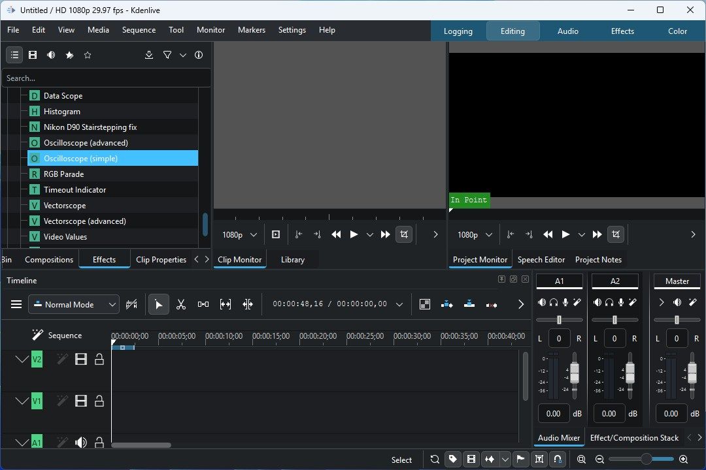The image size is (706, 470).
Task: Toggle lock on track V2
Action: coord(99,359)
